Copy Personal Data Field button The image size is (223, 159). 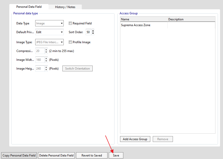(x=19, y=155)
